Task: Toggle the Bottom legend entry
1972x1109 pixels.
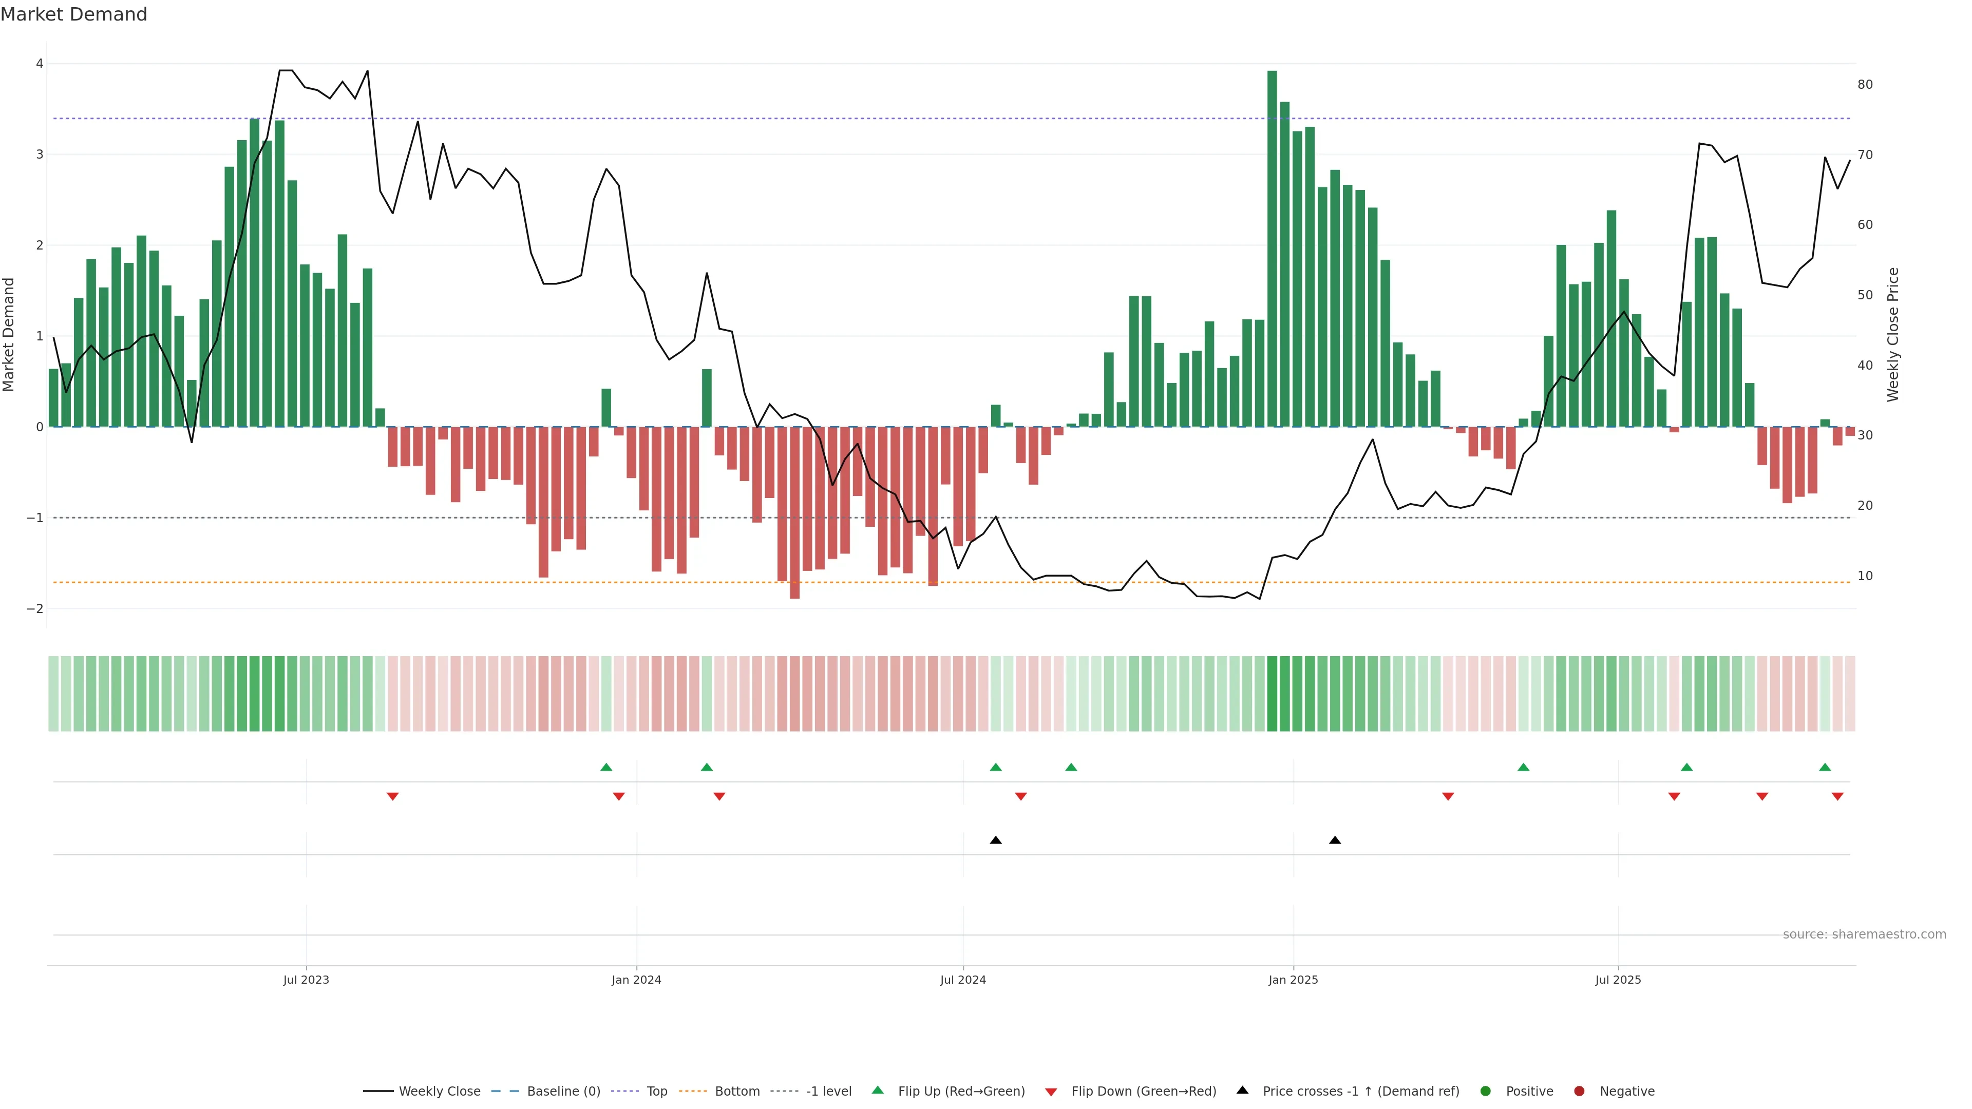Action: 736,1091
